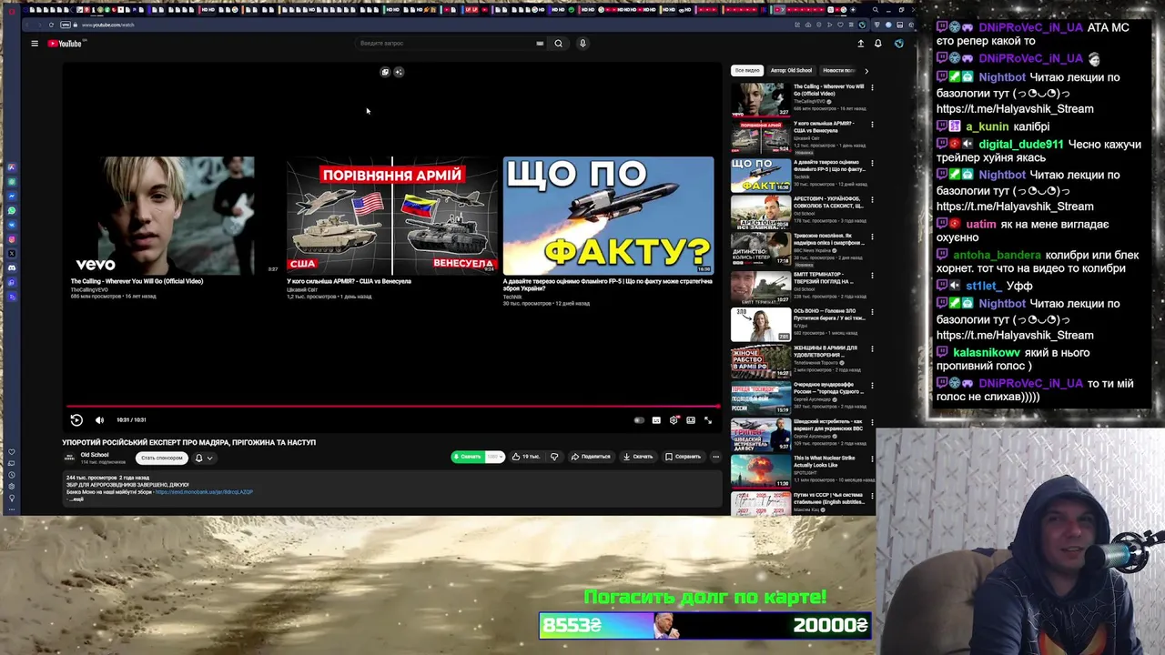The height and width of the screenshot is (655, 1165).
Task: Click the 'Поделиться' share button
Action: point(591,457)
